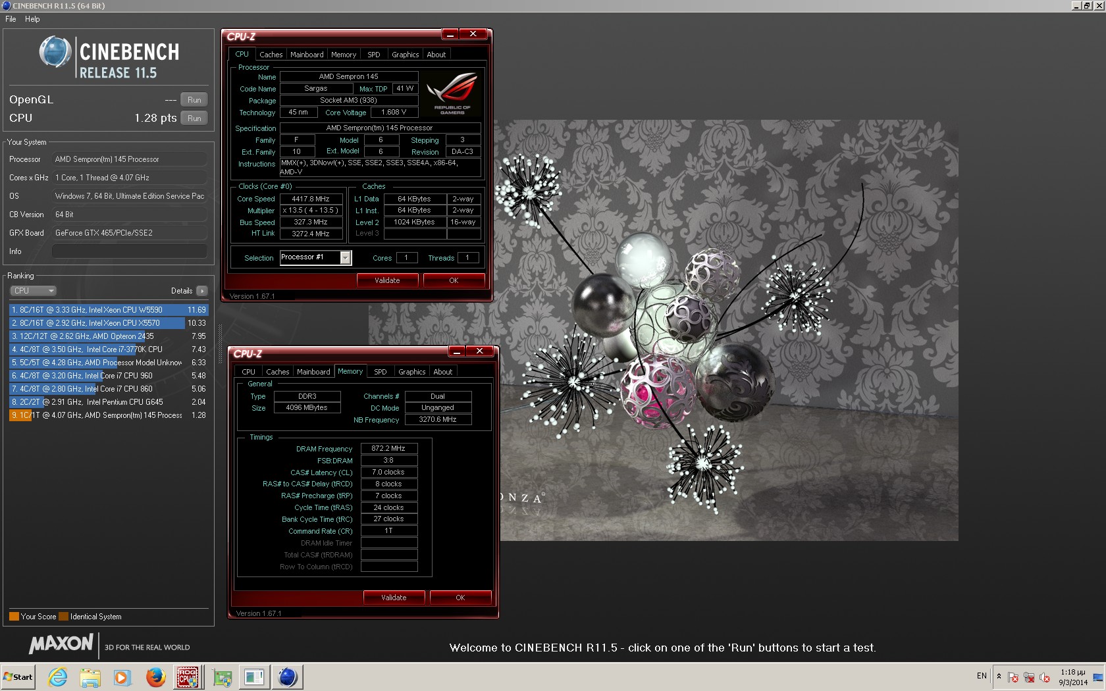The height and width of the screenshot is (691, 1106).
Task: Open Firefox from the taskbar
Action: (x=155, y=677)
